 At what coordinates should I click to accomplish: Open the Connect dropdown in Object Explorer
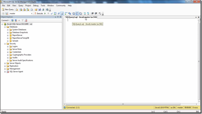pyautogui.click(x=5, y=20)
